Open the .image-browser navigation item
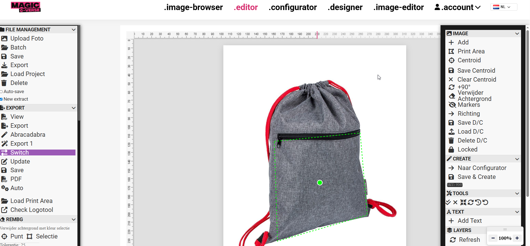Screen dimensions: 530x246 click(193, 7)
